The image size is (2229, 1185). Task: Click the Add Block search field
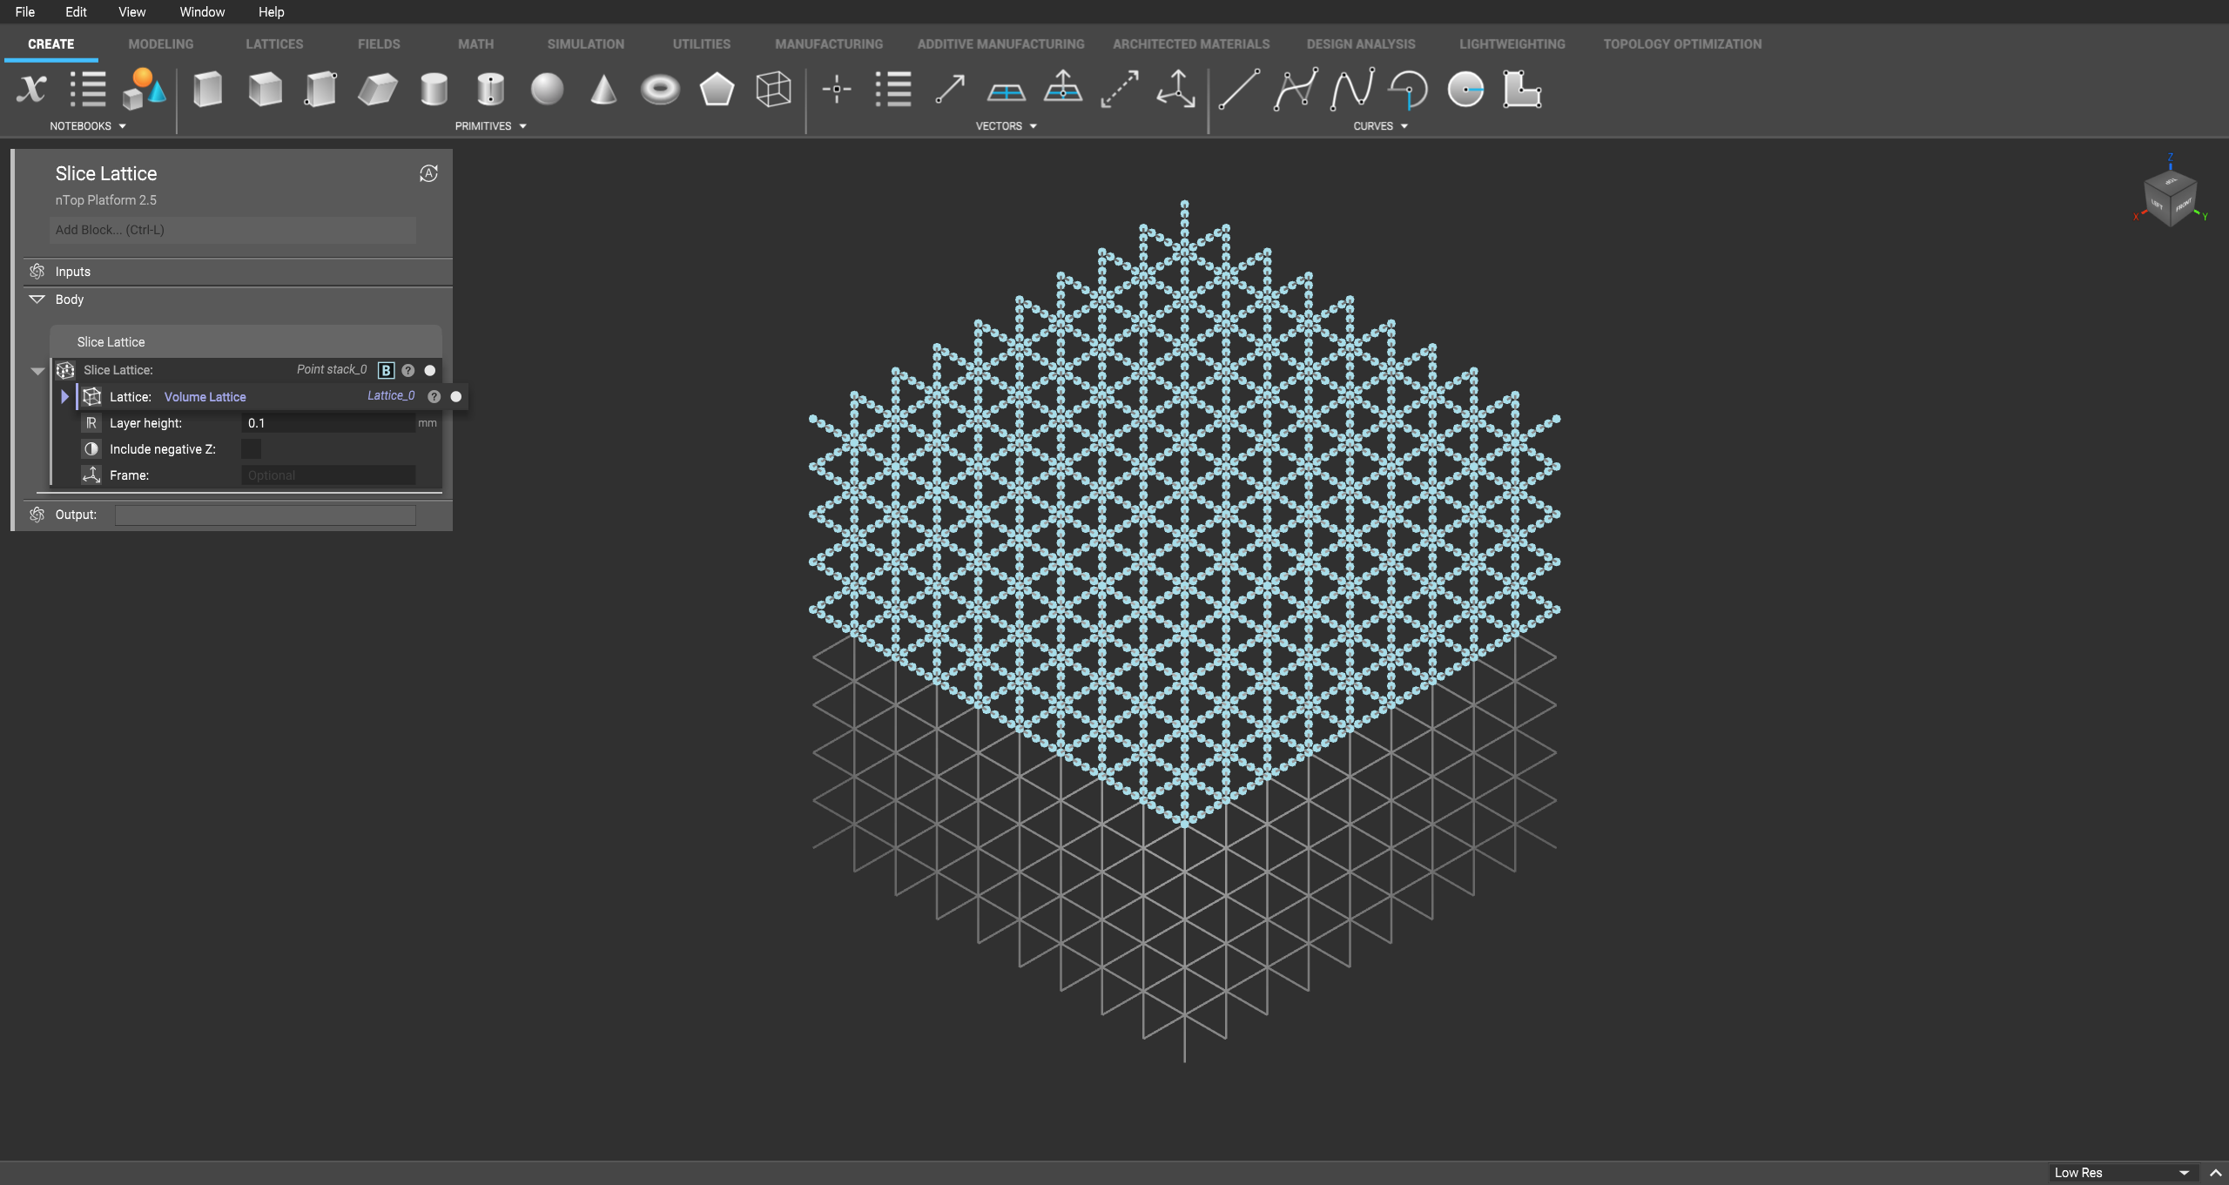(x=232, y=230)
